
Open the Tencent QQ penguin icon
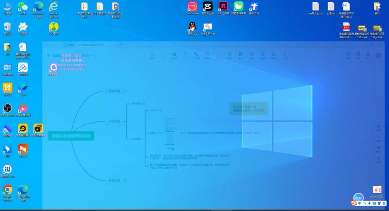[192, 26]
